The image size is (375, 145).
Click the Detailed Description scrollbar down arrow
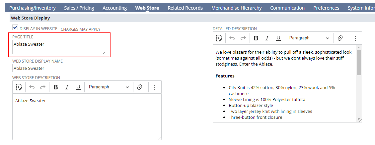(x=359, y=119)
